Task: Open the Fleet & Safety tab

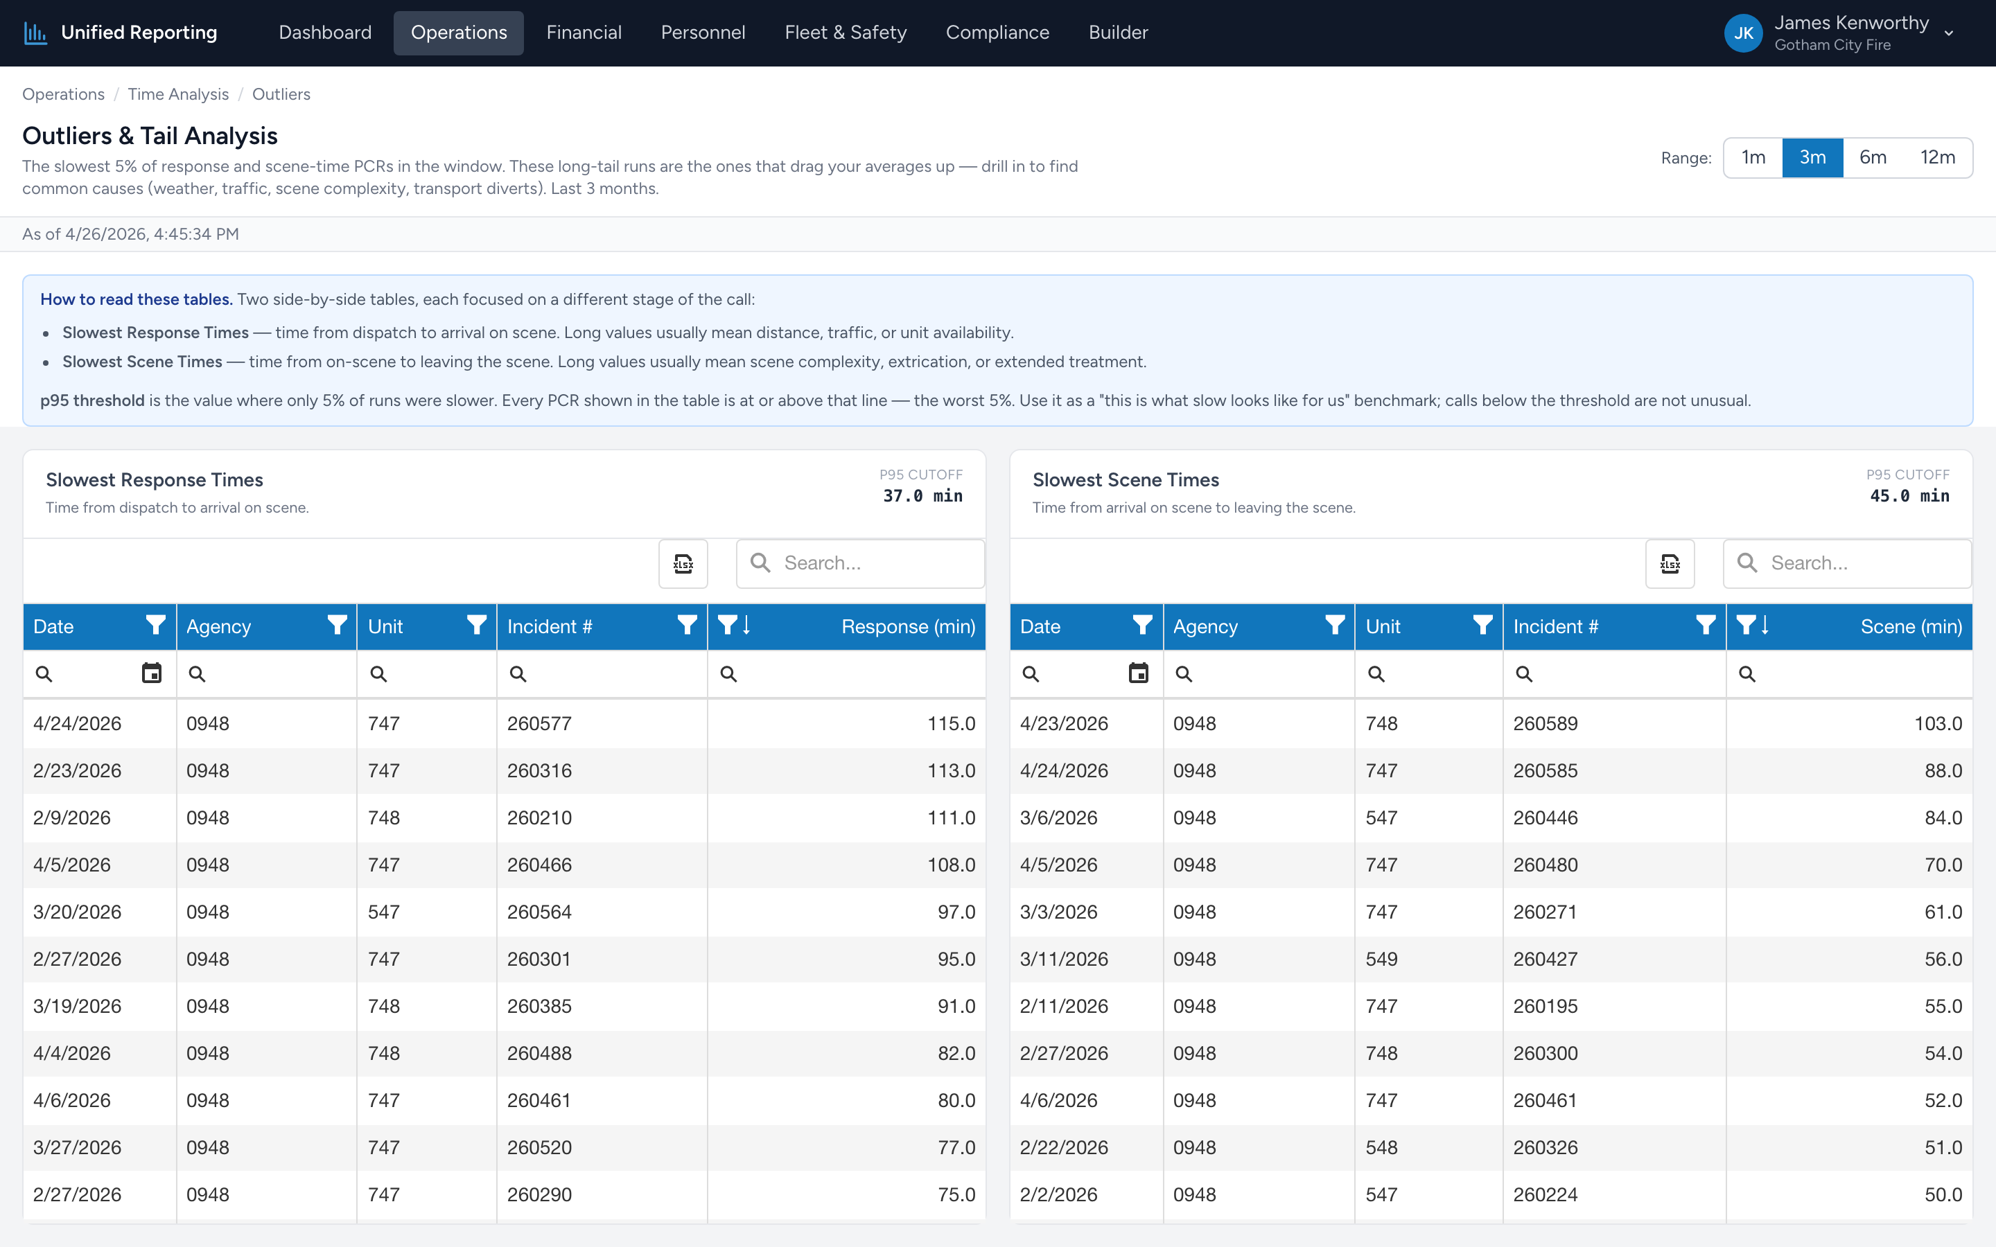Action: click(846, 33)
